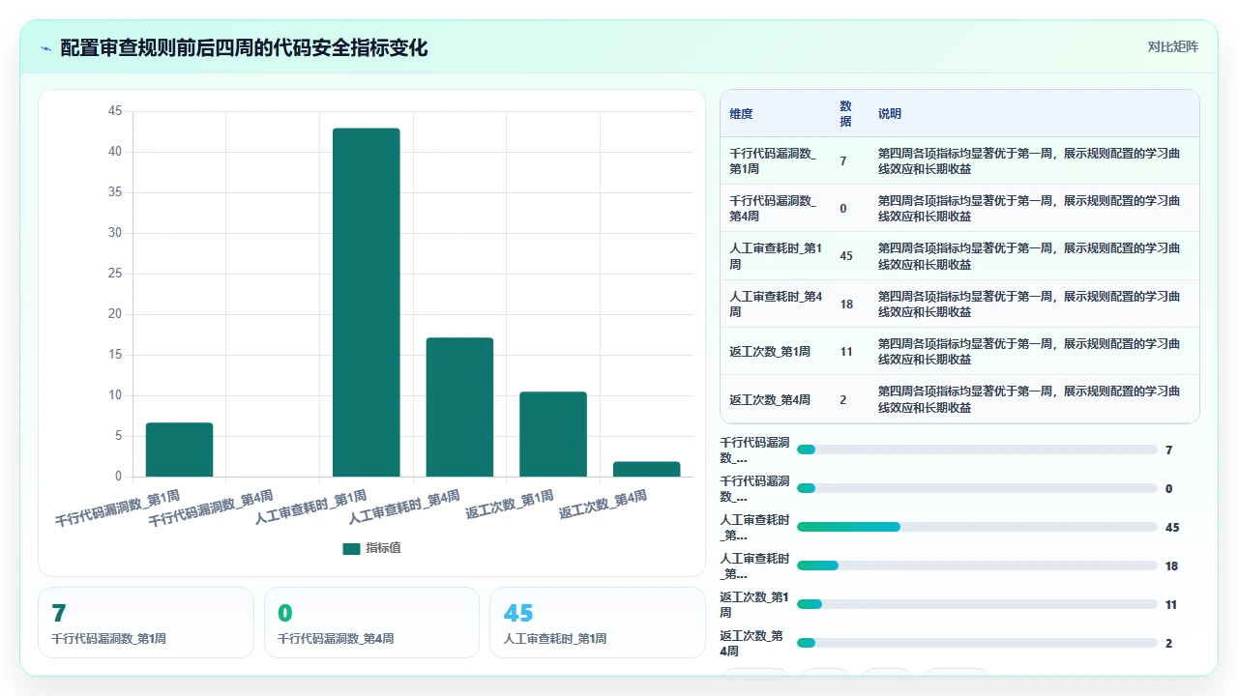Viewport: 1238px width, 696px height.
Task: Click the 返工次数_第1周 chart bar
Action: [553, 434]
